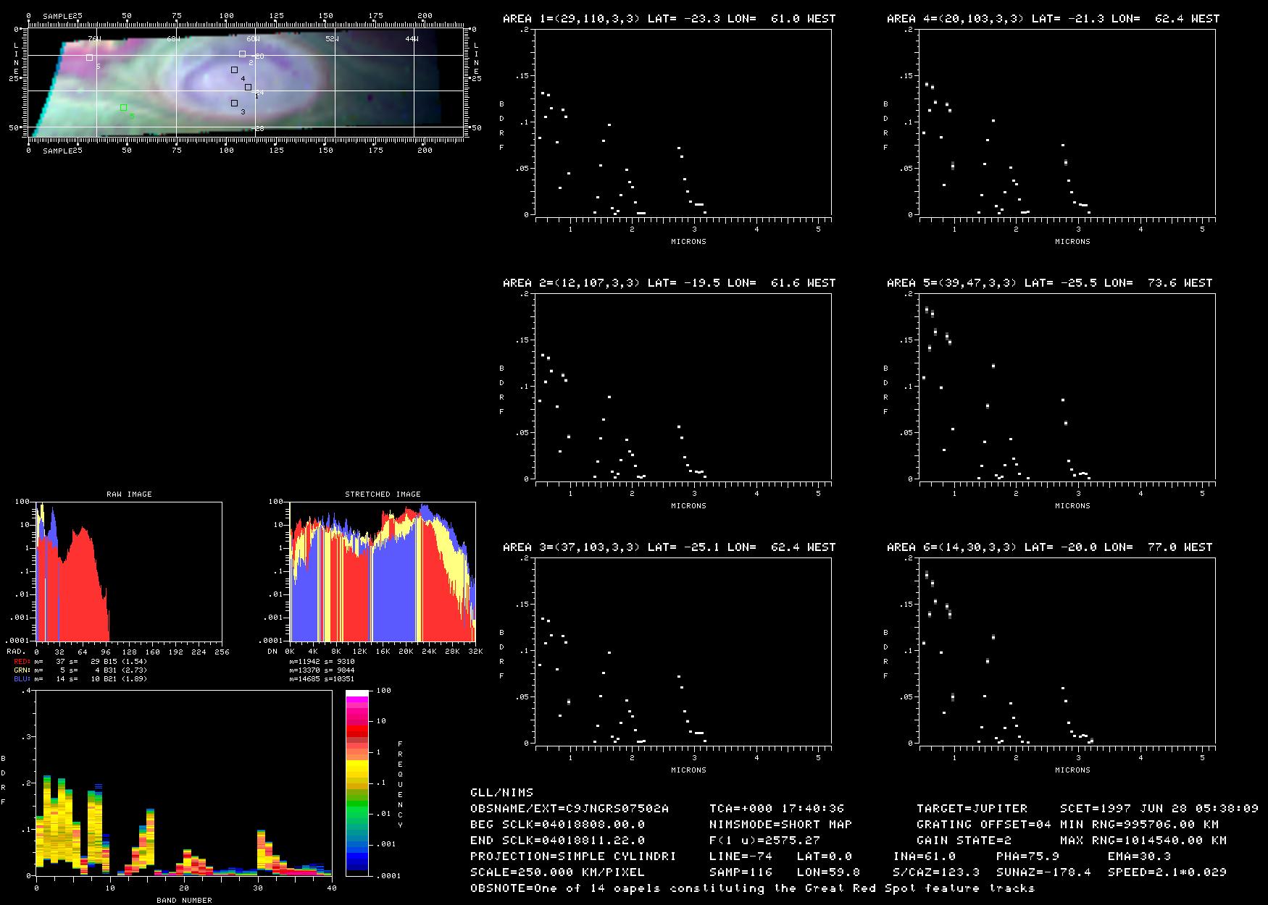This screenshot has width=1268, height=905.
Task: Click the OBSNAME/EXT observation name field
Action: click(569, 809)
